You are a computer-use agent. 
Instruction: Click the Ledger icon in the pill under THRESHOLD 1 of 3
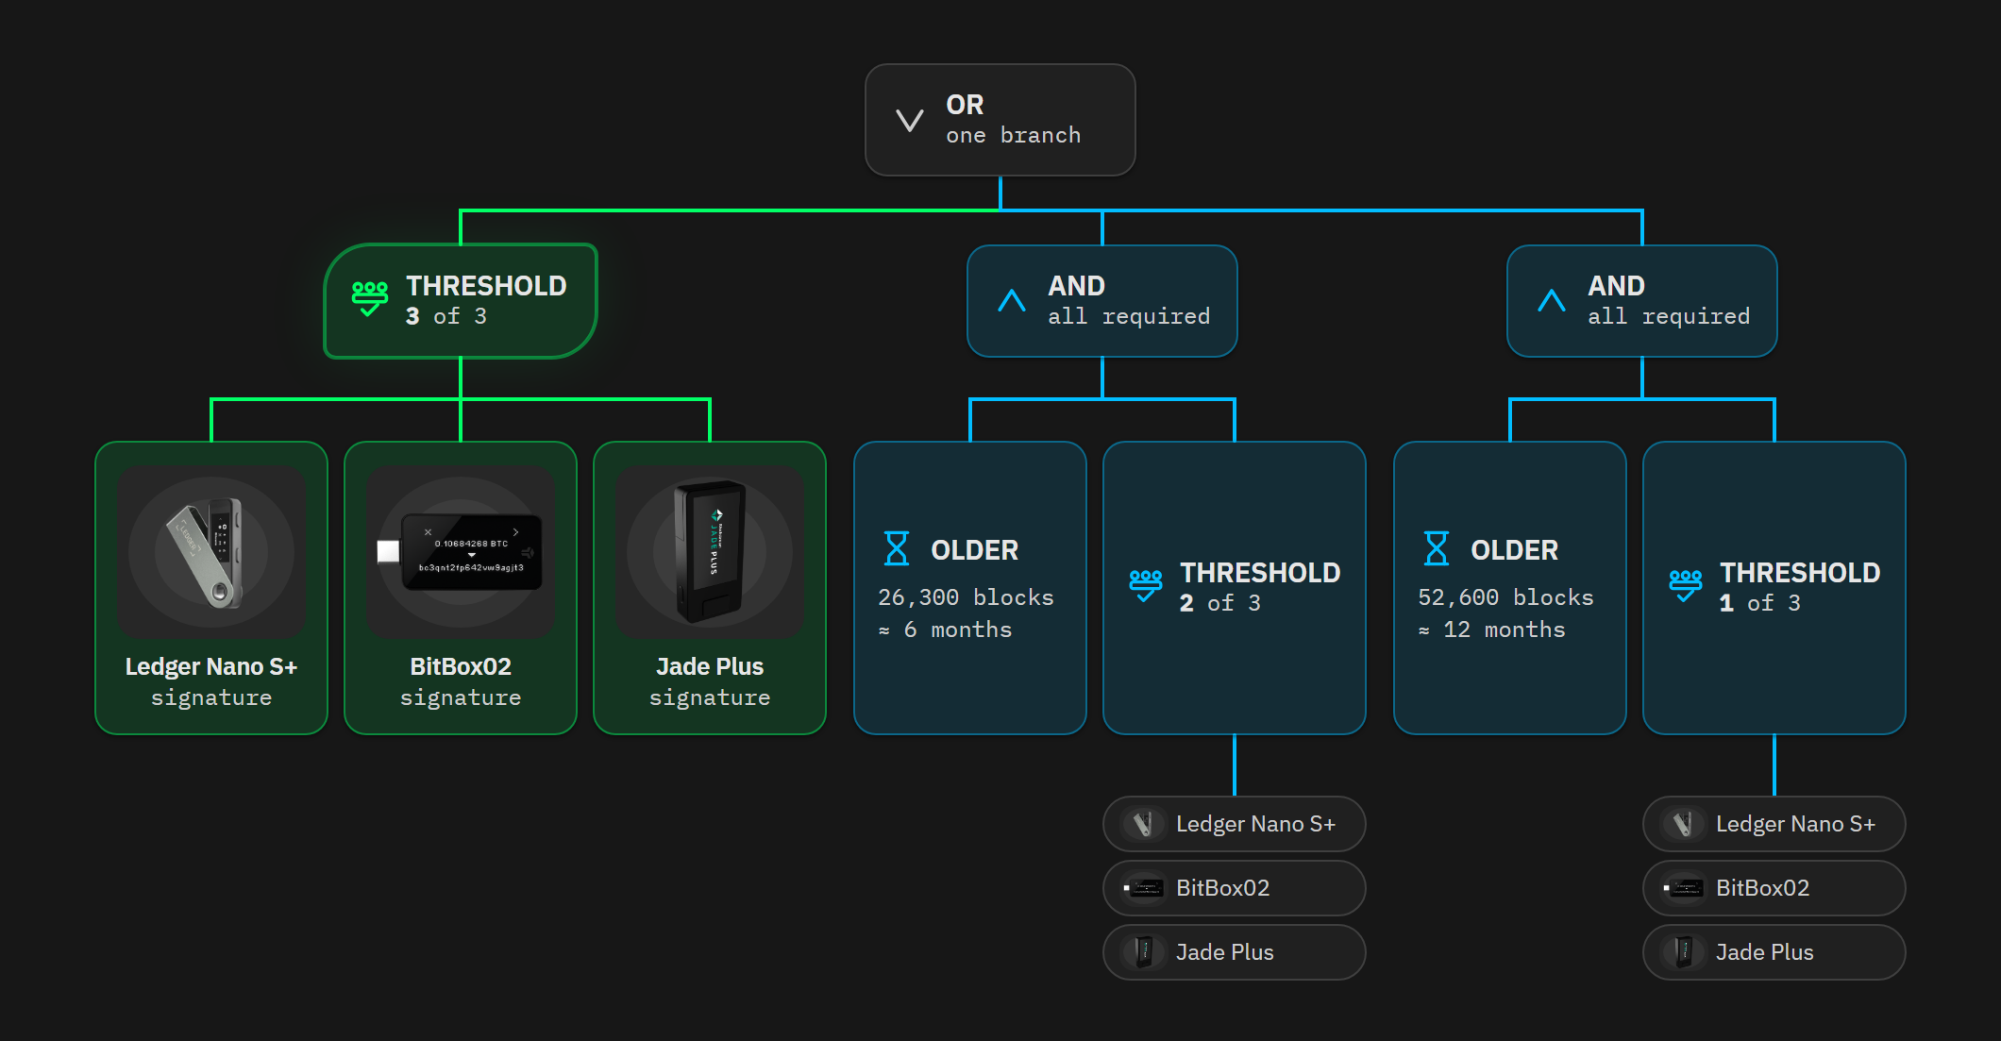[1683, 824]
